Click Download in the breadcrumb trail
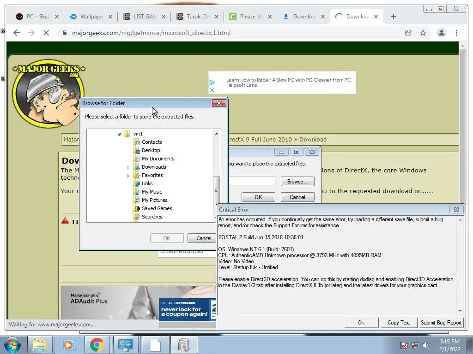This screenshot has height=354, width=473. click(313, 139)
